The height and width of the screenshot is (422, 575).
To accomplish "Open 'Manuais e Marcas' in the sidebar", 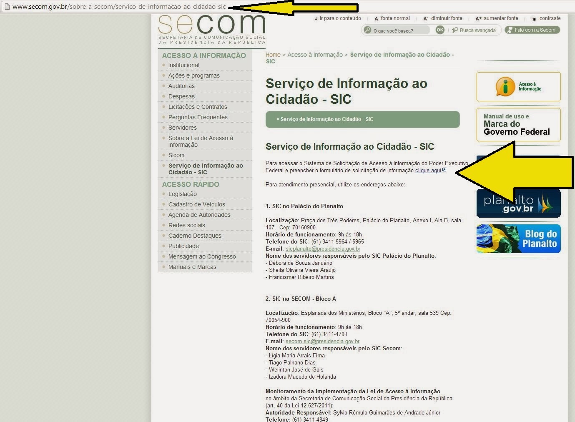I will [x=192, y=267].
